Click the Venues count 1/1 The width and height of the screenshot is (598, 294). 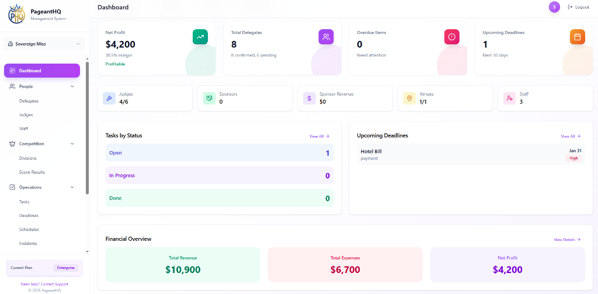click(x=423, y=101)
